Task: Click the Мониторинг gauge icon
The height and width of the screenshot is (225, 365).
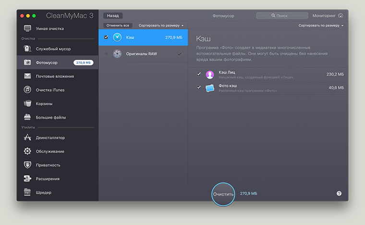Action: [341, 15]
